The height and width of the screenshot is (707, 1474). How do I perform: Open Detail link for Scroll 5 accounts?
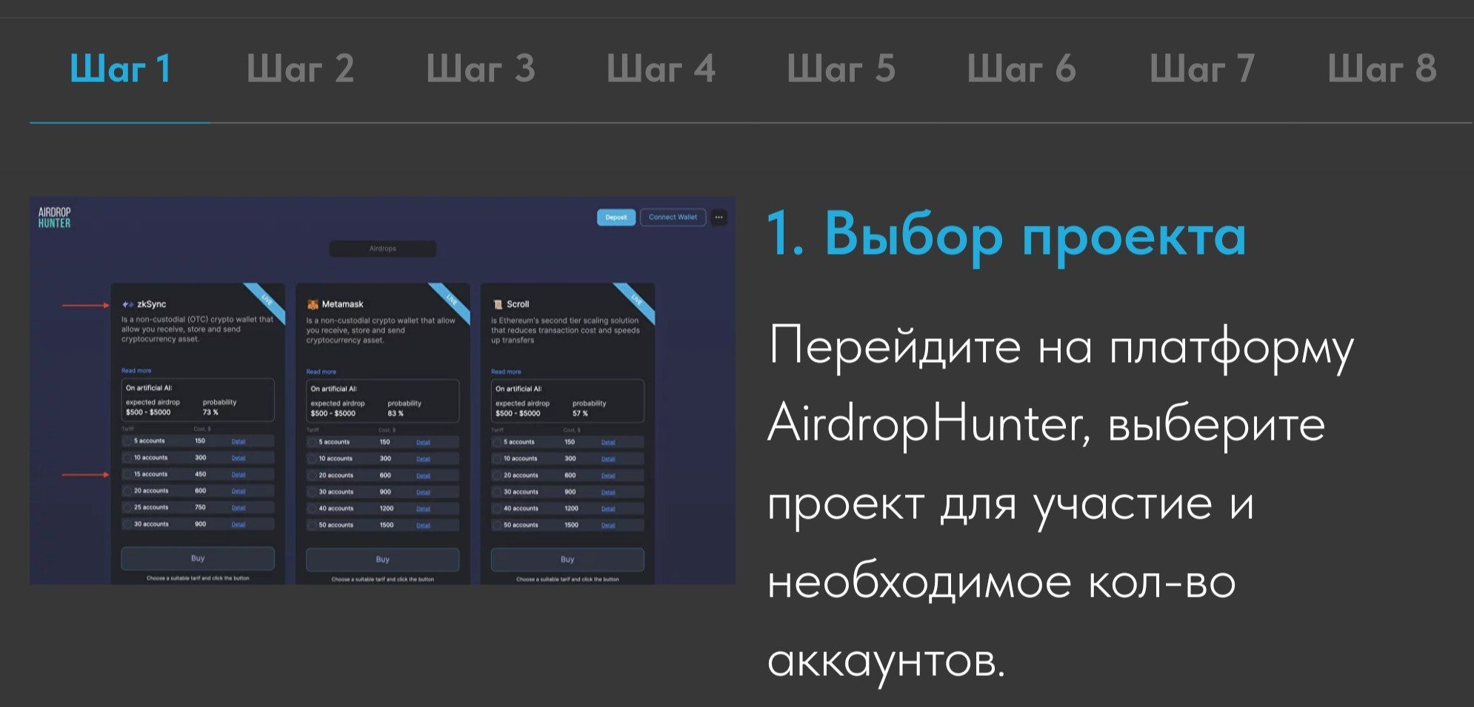608,443
